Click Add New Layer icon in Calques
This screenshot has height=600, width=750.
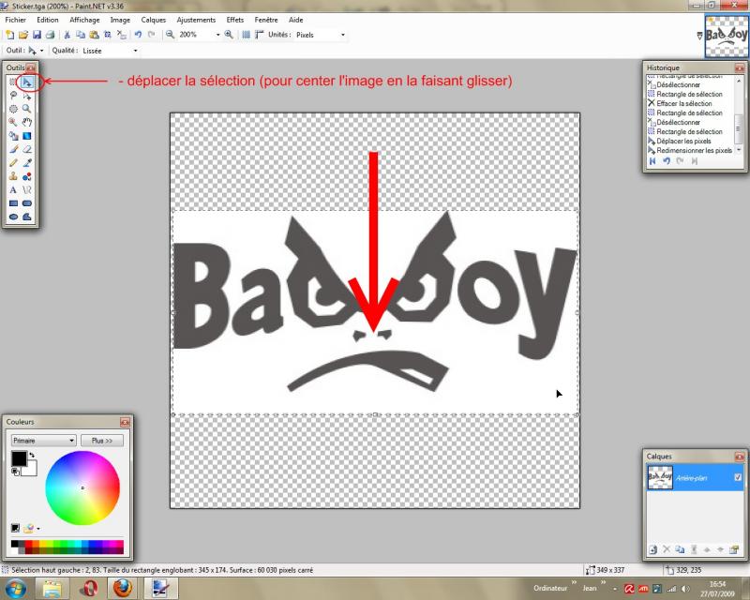(x=652, y=549)
